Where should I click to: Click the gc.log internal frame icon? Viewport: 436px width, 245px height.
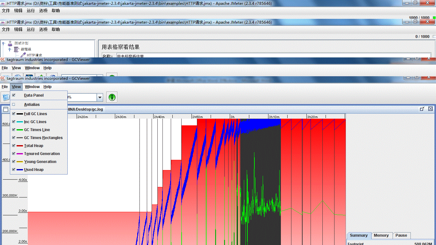click(6, 109)
